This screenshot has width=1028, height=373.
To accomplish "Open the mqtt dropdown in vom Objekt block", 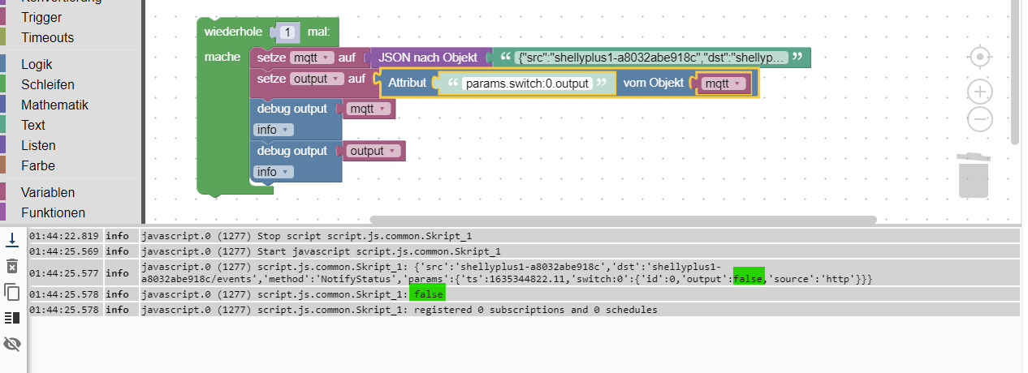I will [x=723, y=83].
